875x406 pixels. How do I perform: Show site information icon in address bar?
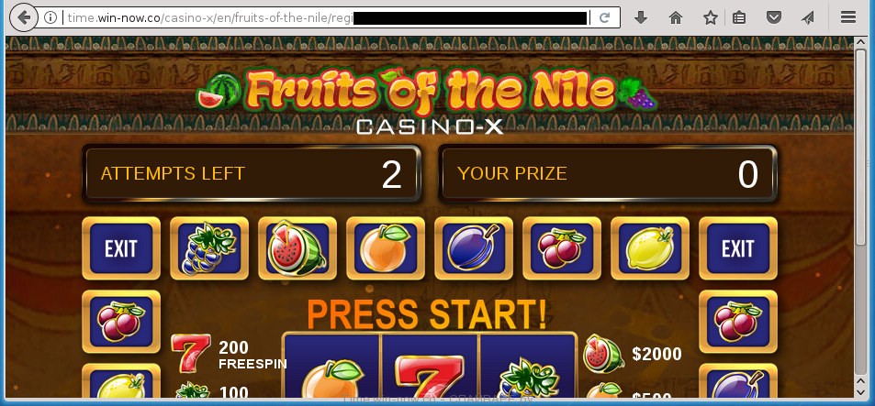point(50,17)
